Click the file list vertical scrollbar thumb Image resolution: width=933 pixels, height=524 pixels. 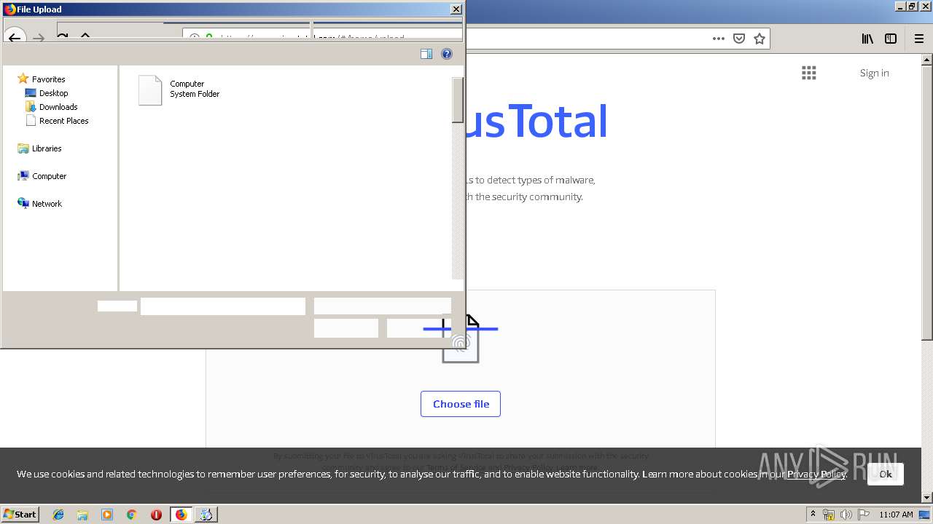click(x=458, y=100)
